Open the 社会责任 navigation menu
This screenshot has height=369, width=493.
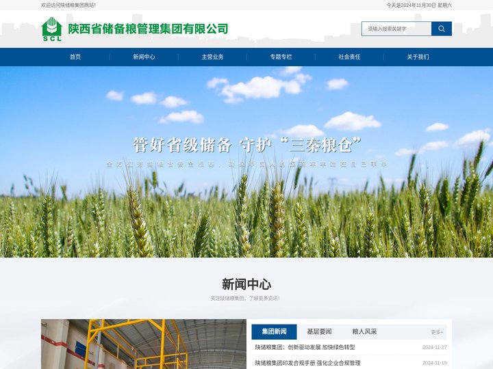pyautogui.click(x=349, y=57)
